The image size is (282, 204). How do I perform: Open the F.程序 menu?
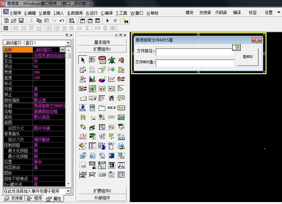click(x=16, y=13)
